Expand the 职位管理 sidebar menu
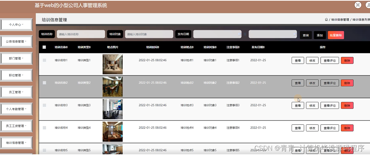This screenshot has height=155, width=370. coord(16,76)
